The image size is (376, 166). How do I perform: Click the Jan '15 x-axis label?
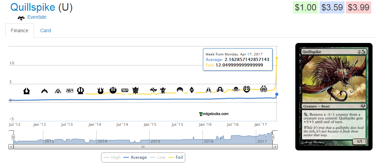point(150,124)
